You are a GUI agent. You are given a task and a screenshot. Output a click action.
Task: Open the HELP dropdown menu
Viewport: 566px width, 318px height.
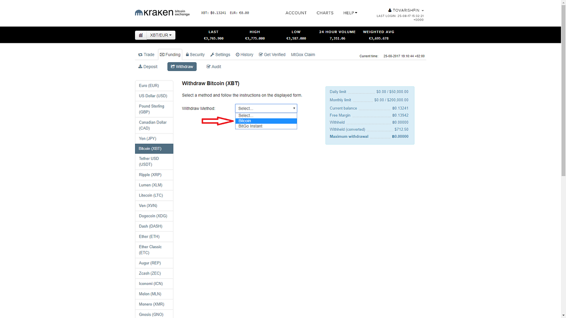[x=350, y=13]
